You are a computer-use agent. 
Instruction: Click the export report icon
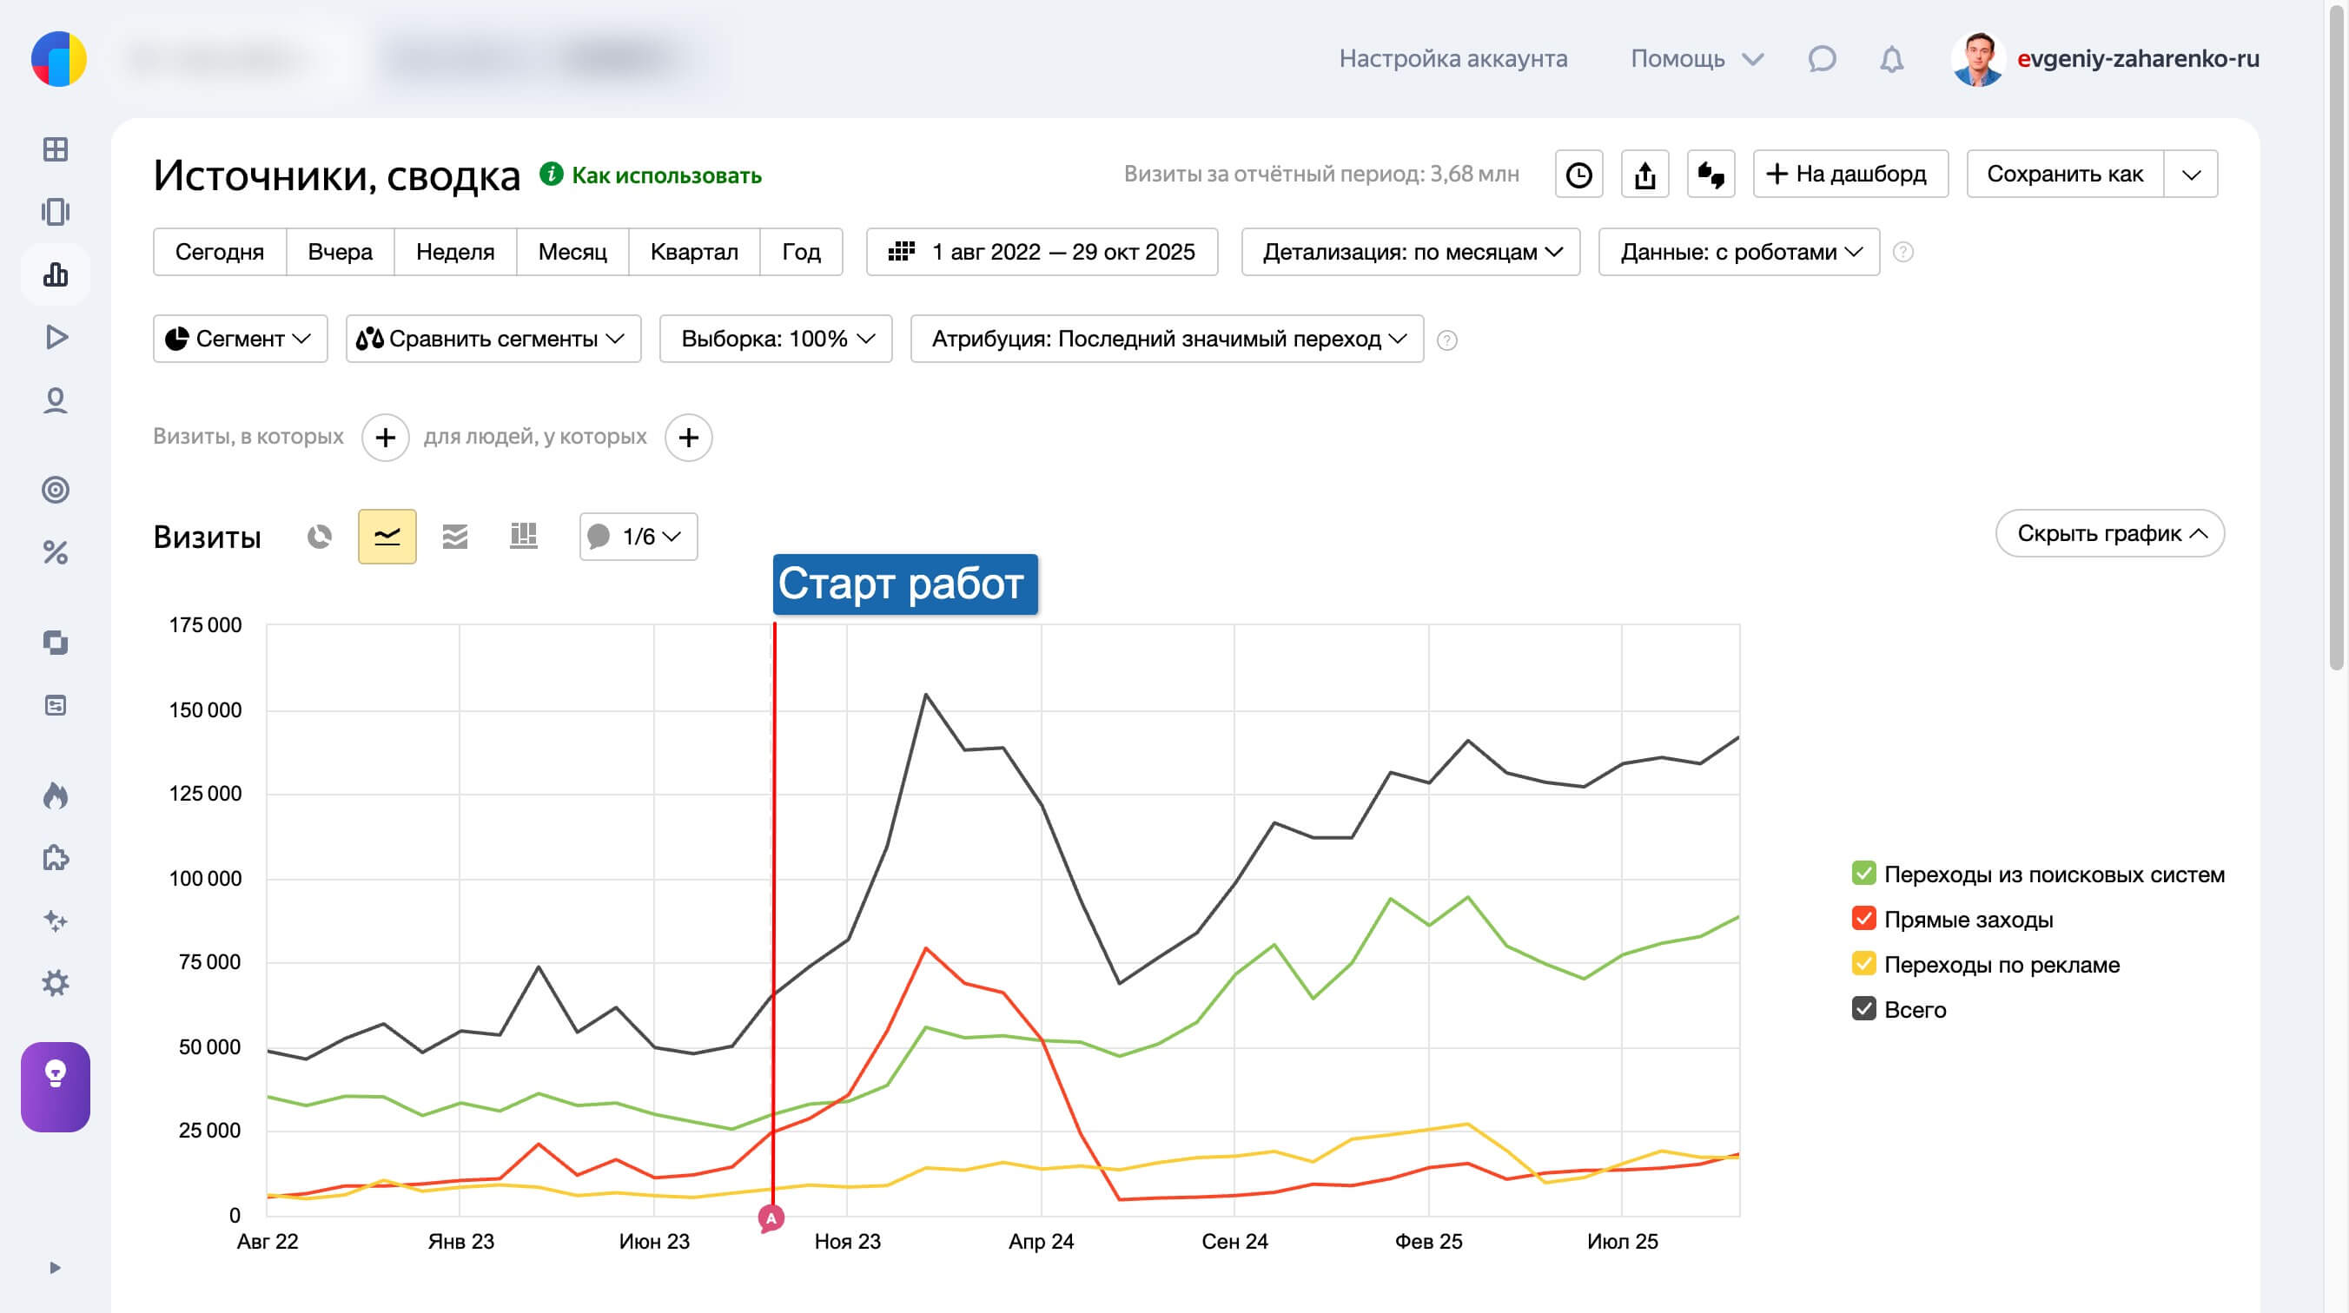[x=1644, y=175]
